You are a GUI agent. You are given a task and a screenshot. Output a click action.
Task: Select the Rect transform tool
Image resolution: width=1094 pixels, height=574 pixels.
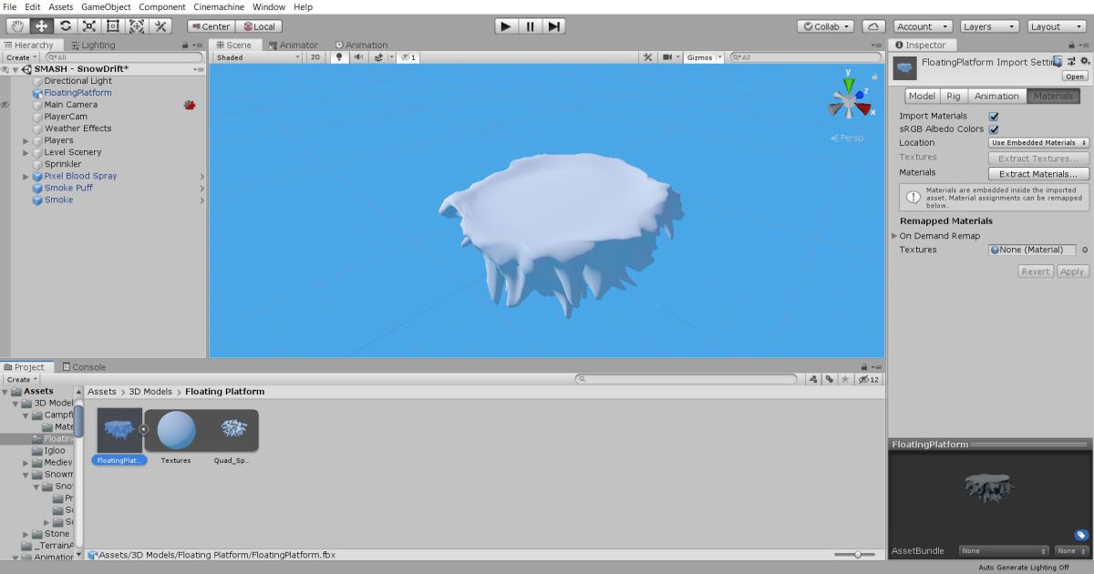tap(113, 26)
